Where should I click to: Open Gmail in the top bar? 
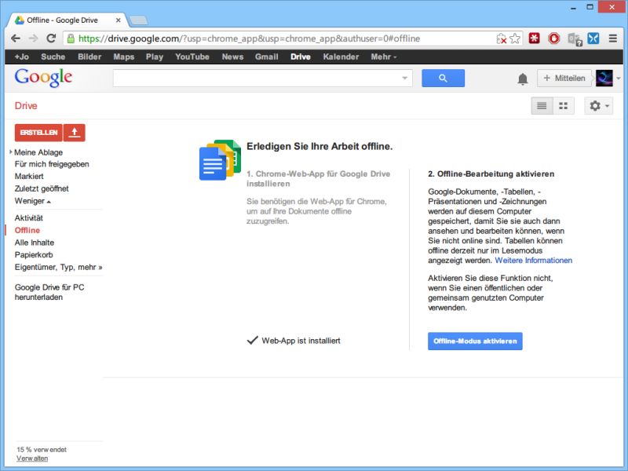coord(267,57)
